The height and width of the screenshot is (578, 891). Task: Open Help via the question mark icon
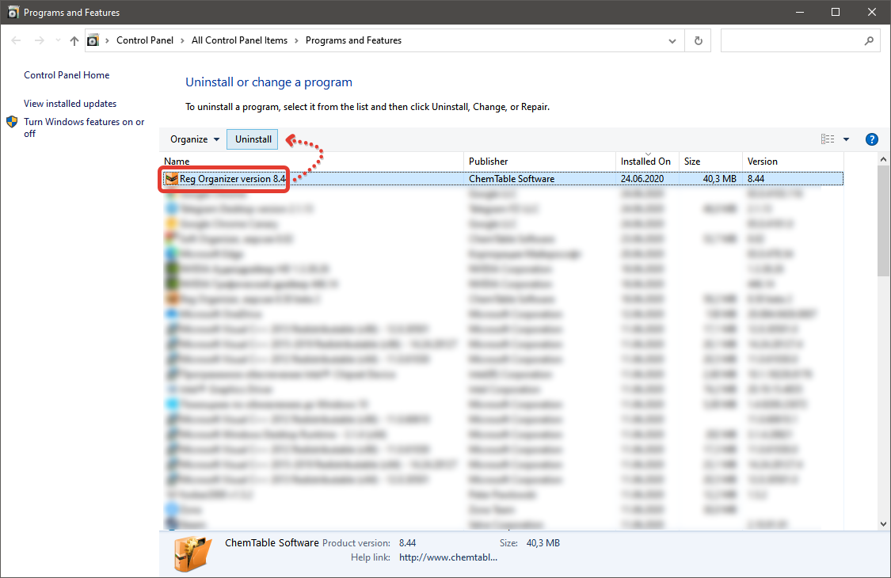pos(871,139)
